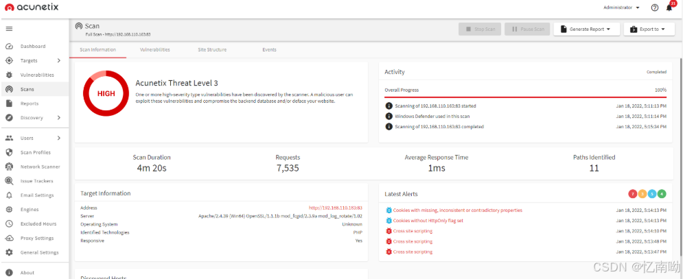The width and height of the screenshot is (683, 279).
Task: Open notifications bell with 21 badge
Action: [x=669, y=8]
